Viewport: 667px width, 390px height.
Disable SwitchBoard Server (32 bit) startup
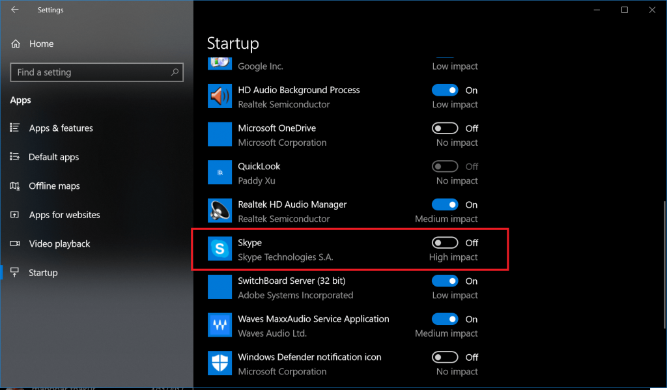tap(445, 281)
